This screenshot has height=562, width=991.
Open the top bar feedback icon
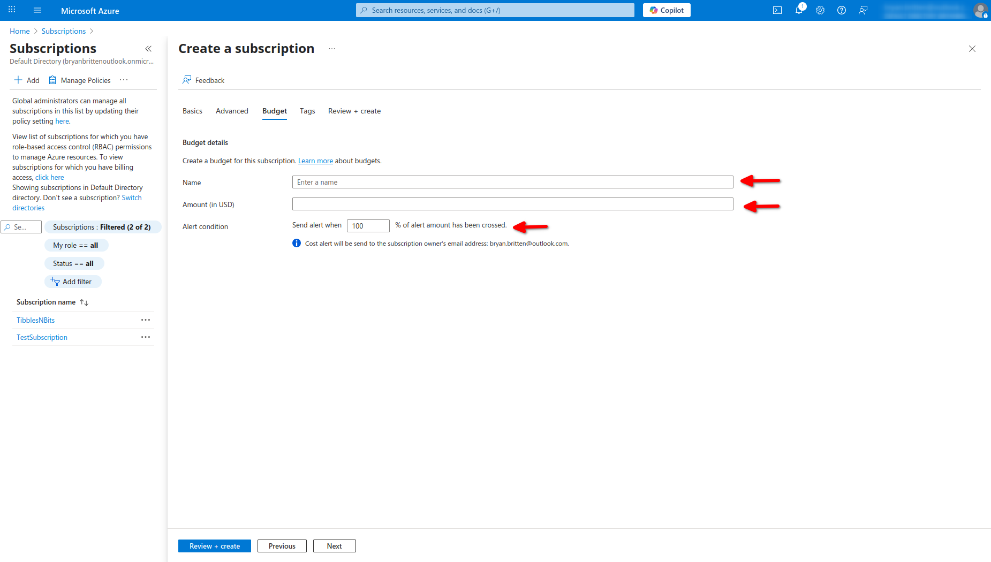pyautogui.click(x=863, y=10)
